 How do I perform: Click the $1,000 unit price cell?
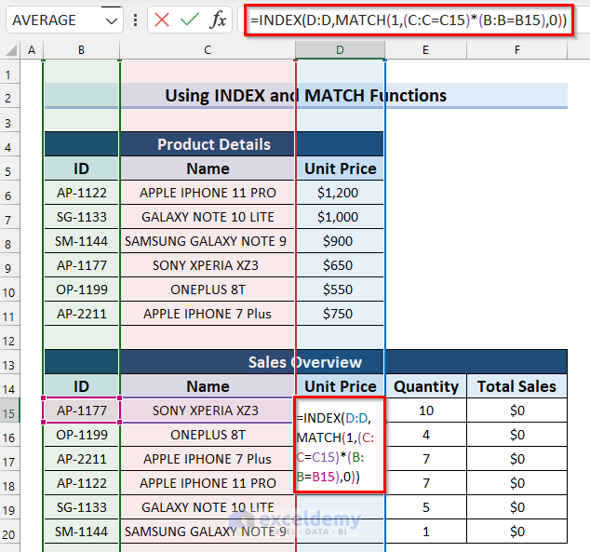click(x=340, y=217)
